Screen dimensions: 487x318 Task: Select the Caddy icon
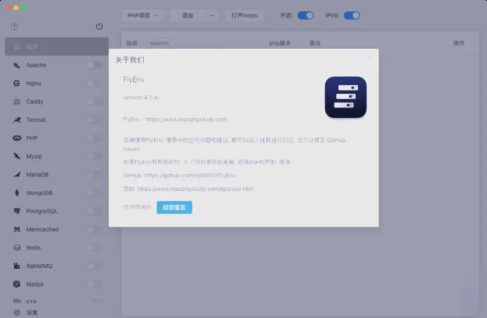click(17, 101)
